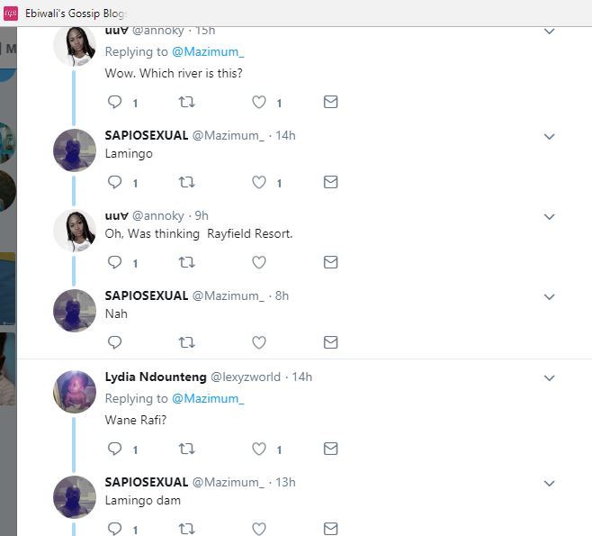Reply to the "Lamingo dam" tweet
The width and height of the screenshot is (592, 536).
(114, 529)
